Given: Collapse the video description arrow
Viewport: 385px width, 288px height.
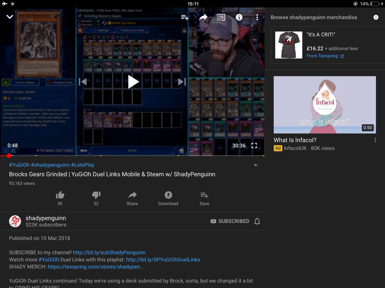Looking at the screenshot, I should pos(255,165).
